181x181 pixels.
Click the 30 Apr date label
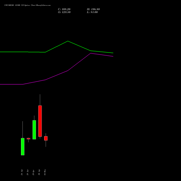39,172
